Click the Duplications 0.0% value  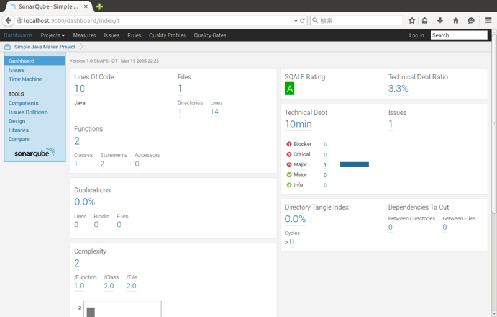[x=84, y=202]
